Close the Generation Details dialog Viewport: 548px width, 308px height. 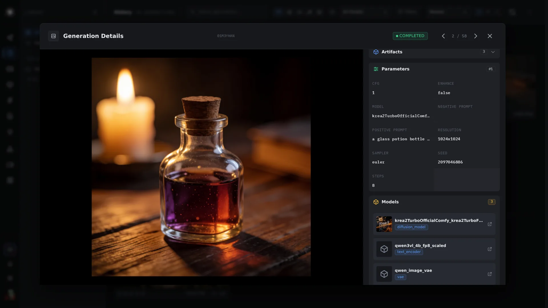coord(490,36)
